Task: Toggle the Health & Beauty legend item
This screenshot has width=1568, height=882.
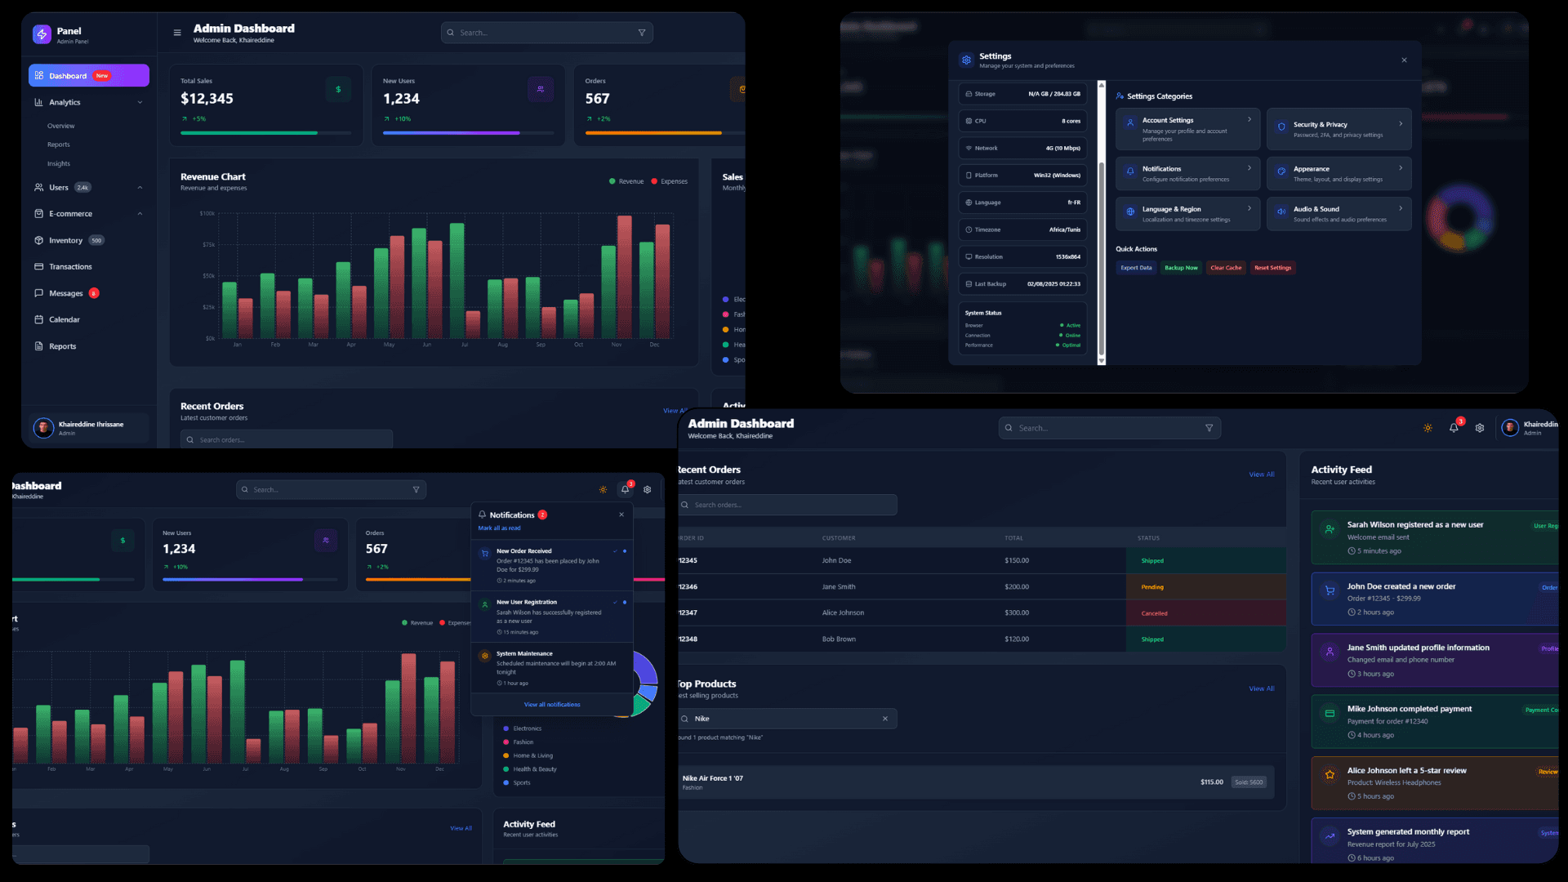Action: 530,769
